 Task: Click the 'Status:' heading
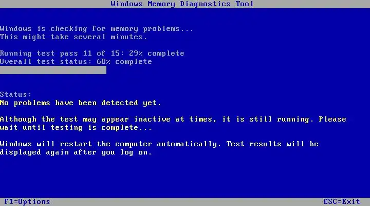(x=15, y=95)
